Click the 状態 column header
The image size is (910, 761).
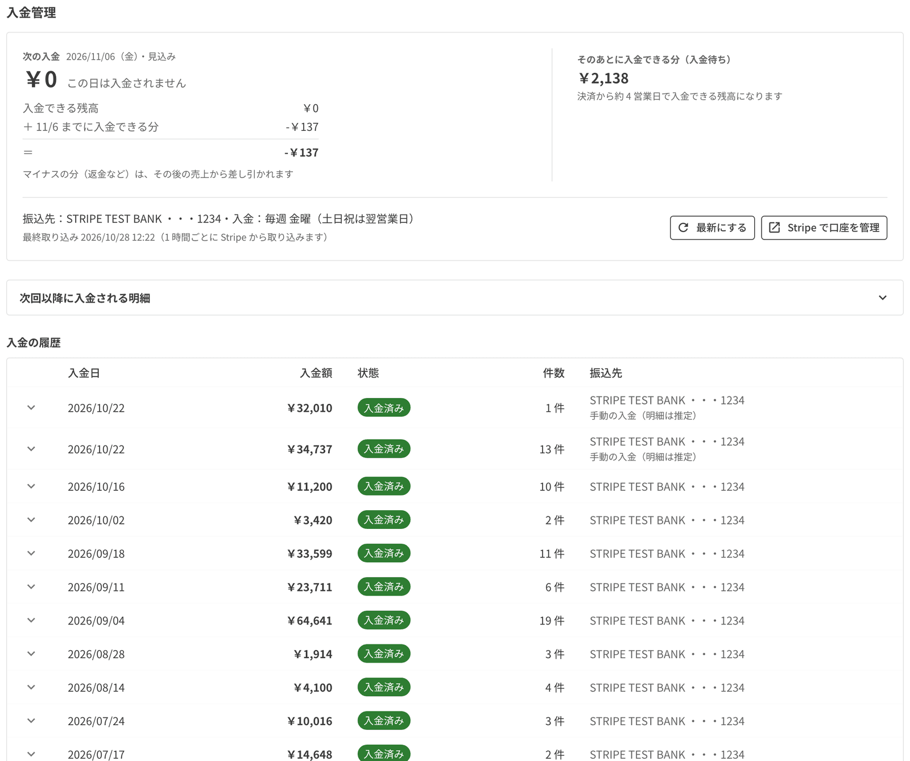[369, 373]
